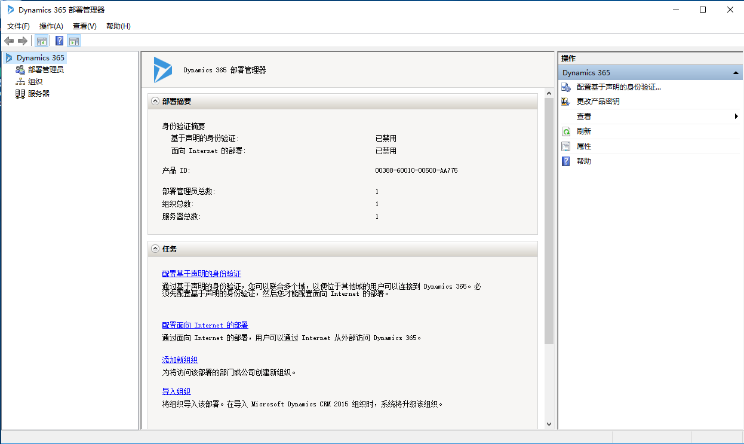Toggle the show/hide console tree toolbar icon
The height and width of the screenshot is (444, 744).
pyautogui.click(x=41, y=41)
